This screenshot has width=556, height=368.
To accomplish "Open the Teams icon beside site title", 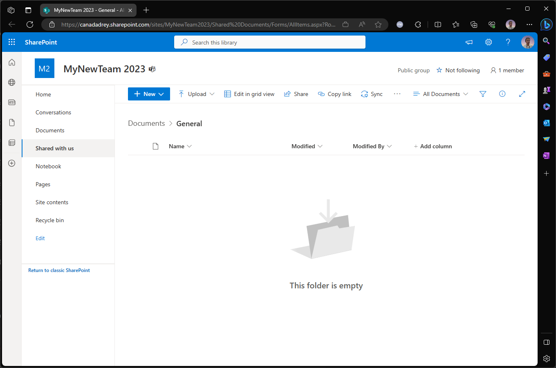I will [x=152, y=69].
